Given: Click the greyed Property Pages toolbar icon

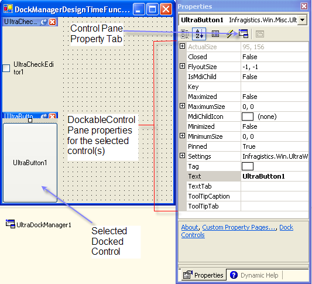Looking at the screenshot, I should (x=260, y=34).
